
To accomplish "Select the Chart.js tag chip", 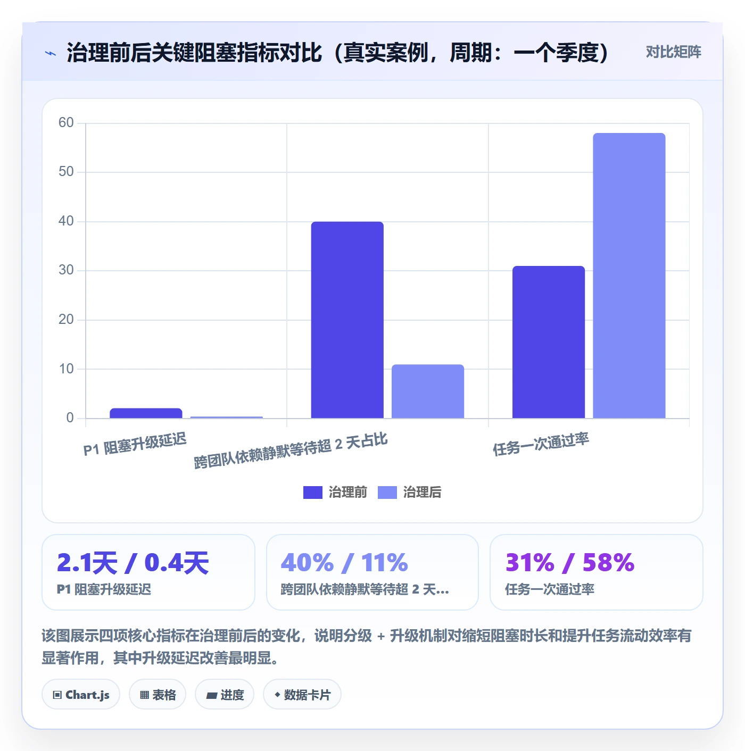I will coord(81,695).
